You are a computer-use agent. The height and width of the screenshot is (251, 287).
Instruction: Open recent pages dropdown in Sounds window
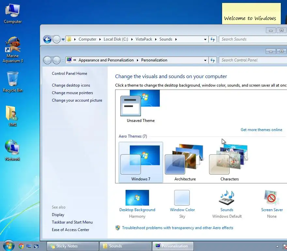(63, 39)
